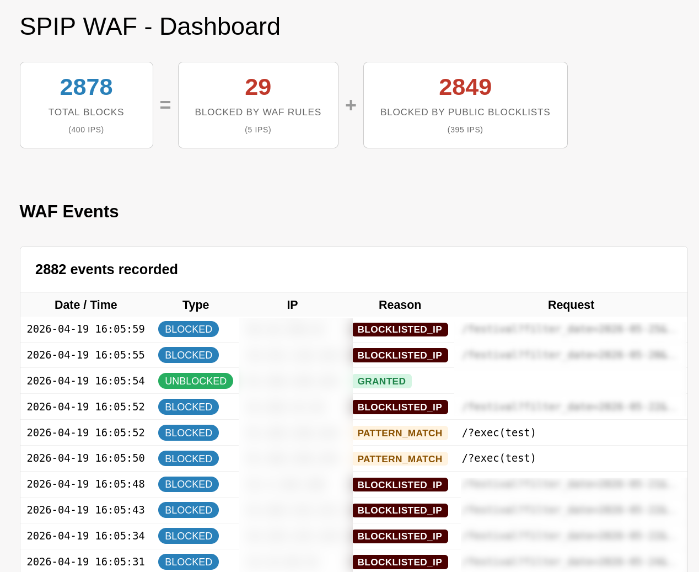699x572 pixels.
Task: Click the Type column header
Action: 195,305
